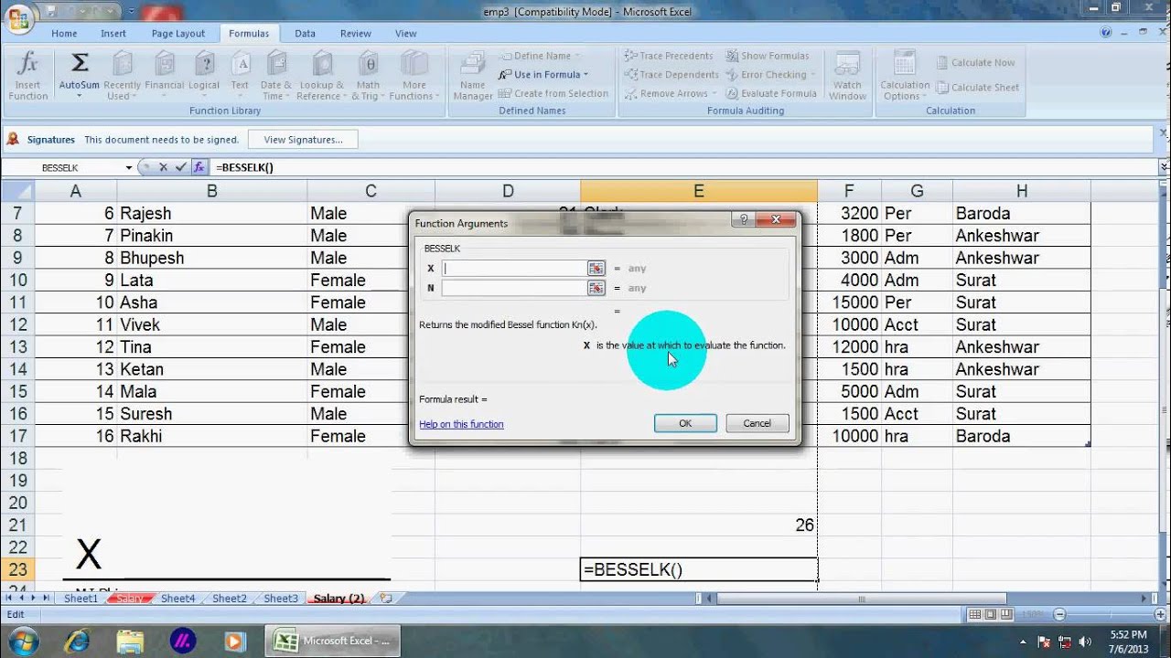Viewport: 1171px width, 658px height.
Task: Click the Windows Start button
Action: (x=21, y=640)
